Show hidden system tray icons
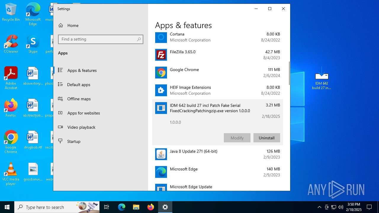 pos(319,207)
